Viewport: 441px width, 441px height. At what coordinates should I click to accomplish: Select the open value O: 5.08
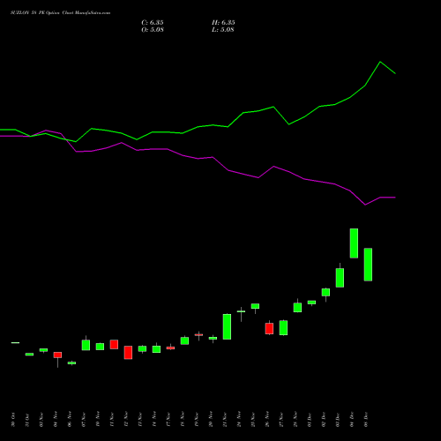pyautogui.click(x=153, y=30)
